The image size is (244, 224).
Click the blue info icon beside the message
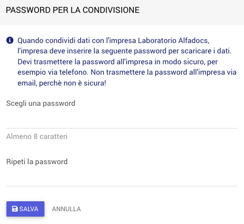(10, 41)
